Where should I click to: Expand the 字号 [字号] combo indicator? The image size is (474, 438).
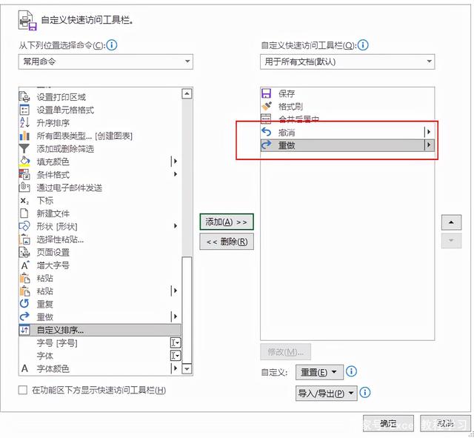click(176, 342)
